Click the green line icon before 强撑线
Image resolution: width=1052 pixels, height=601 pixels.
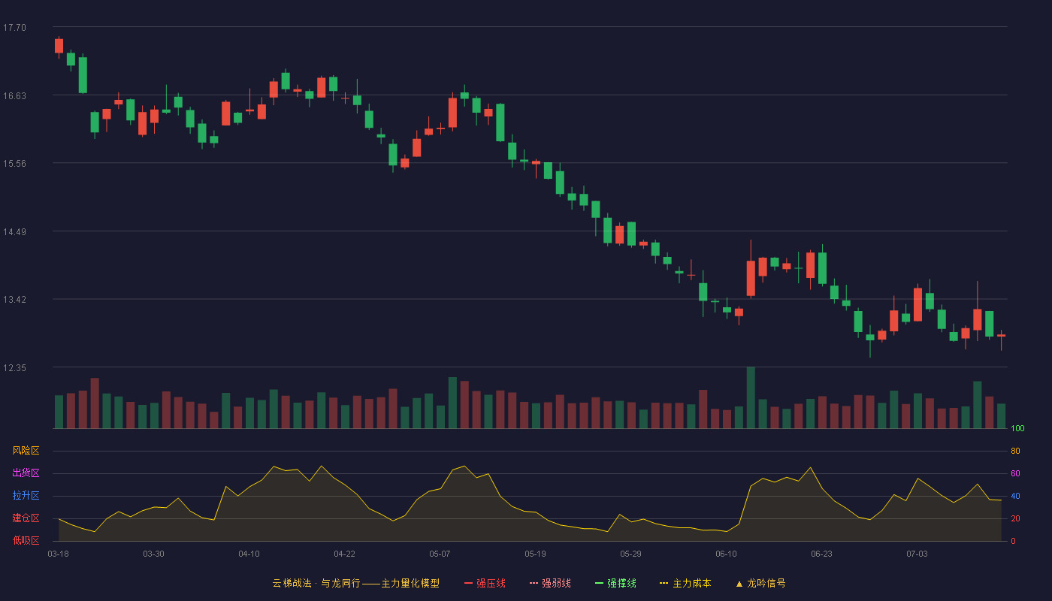pos(600,583)
